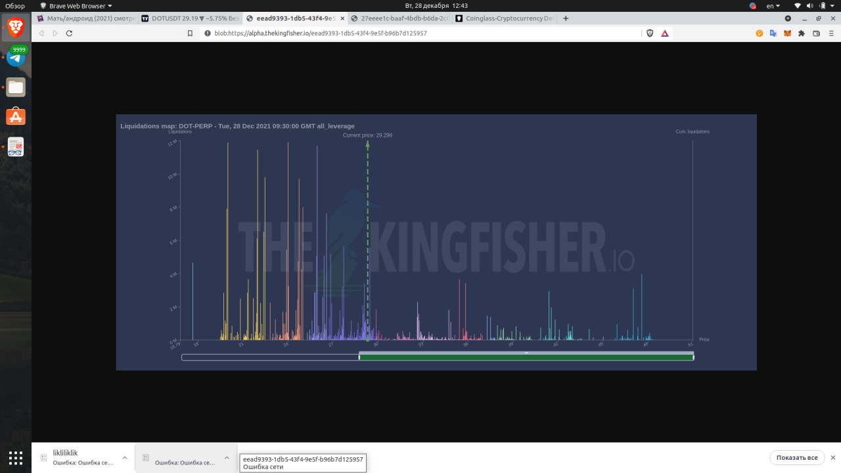The image size is (841, 473).
Task: Click the green dashed current price line
Action: (367, 240)
